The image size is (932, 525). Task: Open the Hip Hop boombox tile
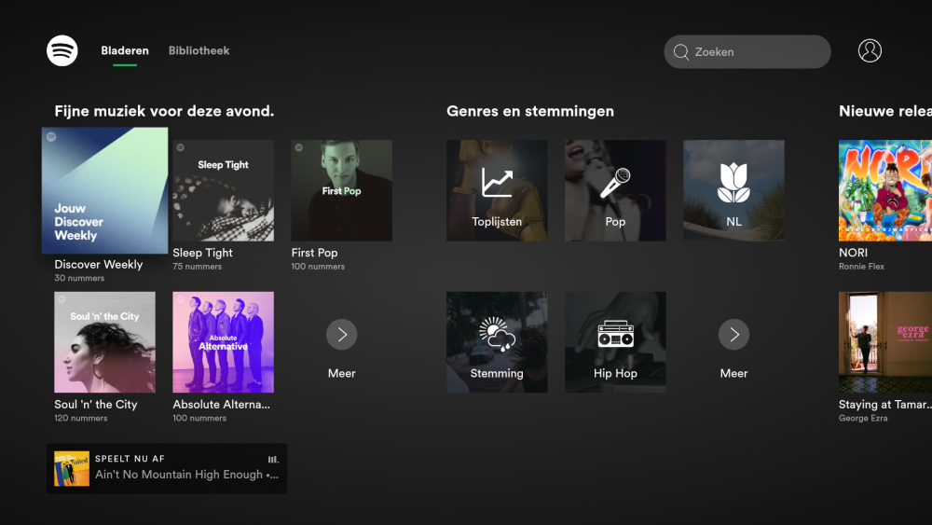(615, 341)
